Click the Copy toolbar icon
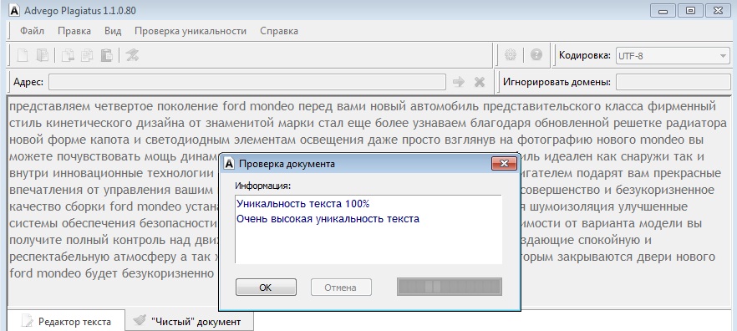 point(87,55)
